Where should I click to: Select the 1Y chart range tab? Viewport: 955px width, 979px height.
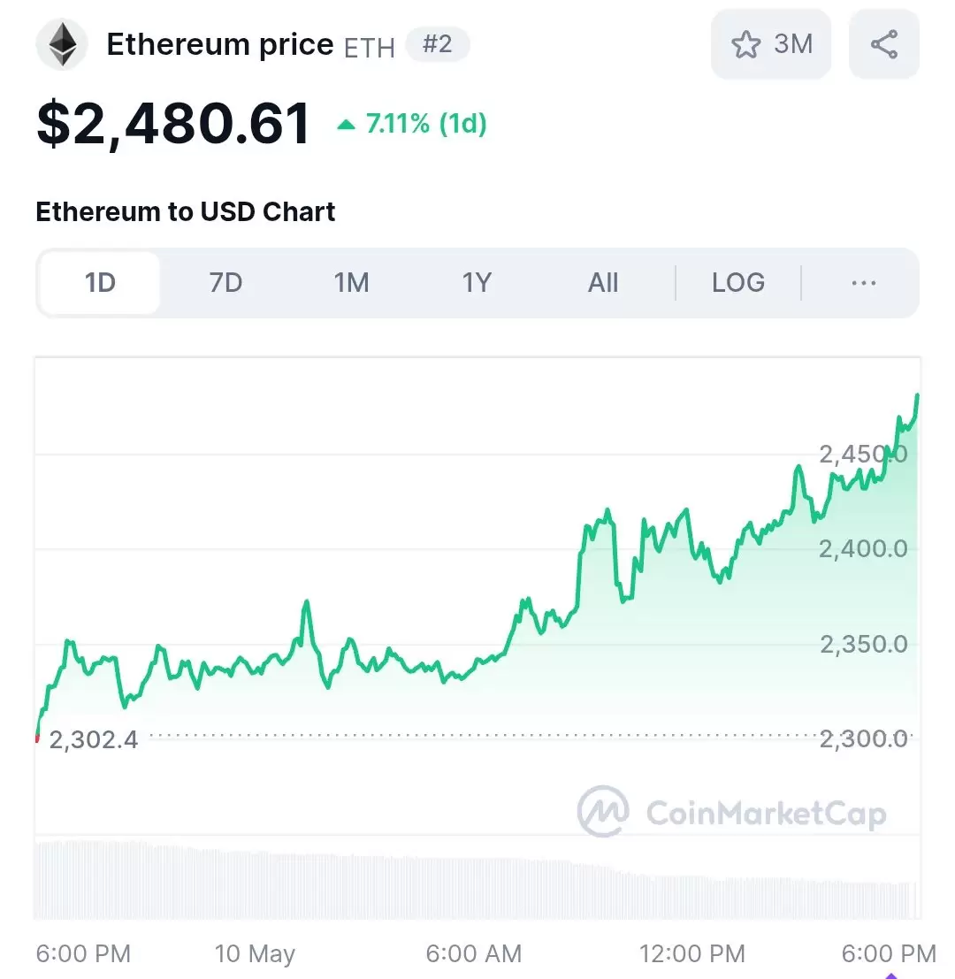(x=477, y=283)
